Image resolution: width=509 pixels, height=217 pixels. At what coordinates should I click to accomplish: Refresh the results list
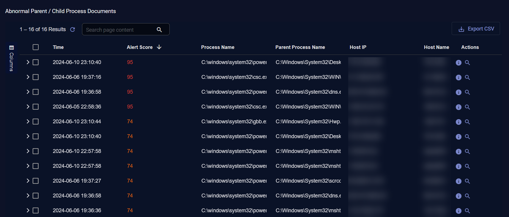[73, 29]
